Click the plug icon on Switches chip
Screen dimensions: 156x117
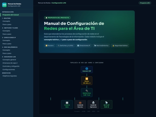click(58, 46)
